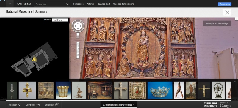Open the Collections menu
This screenshot has width=238, height=108.
[78, 4]
